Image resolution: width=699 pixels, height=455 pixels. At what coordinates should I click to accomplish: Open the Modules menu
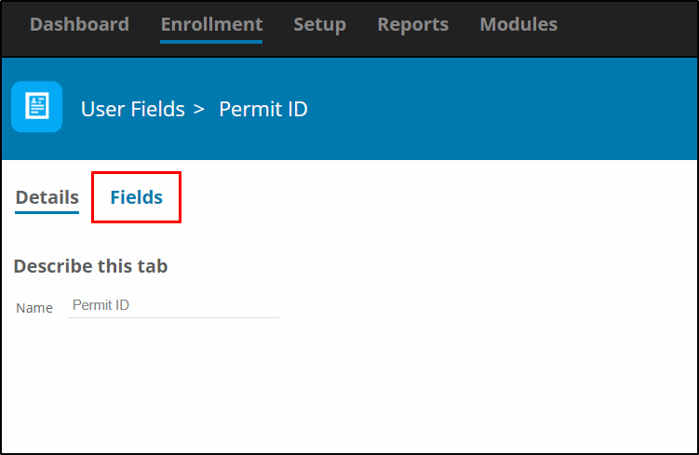click(x=518, y=24)
